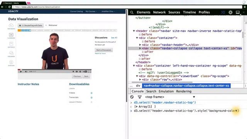Expand the div class row node
Image resolution: width=247 pixels, height=139 pixels.
[140, 80]
